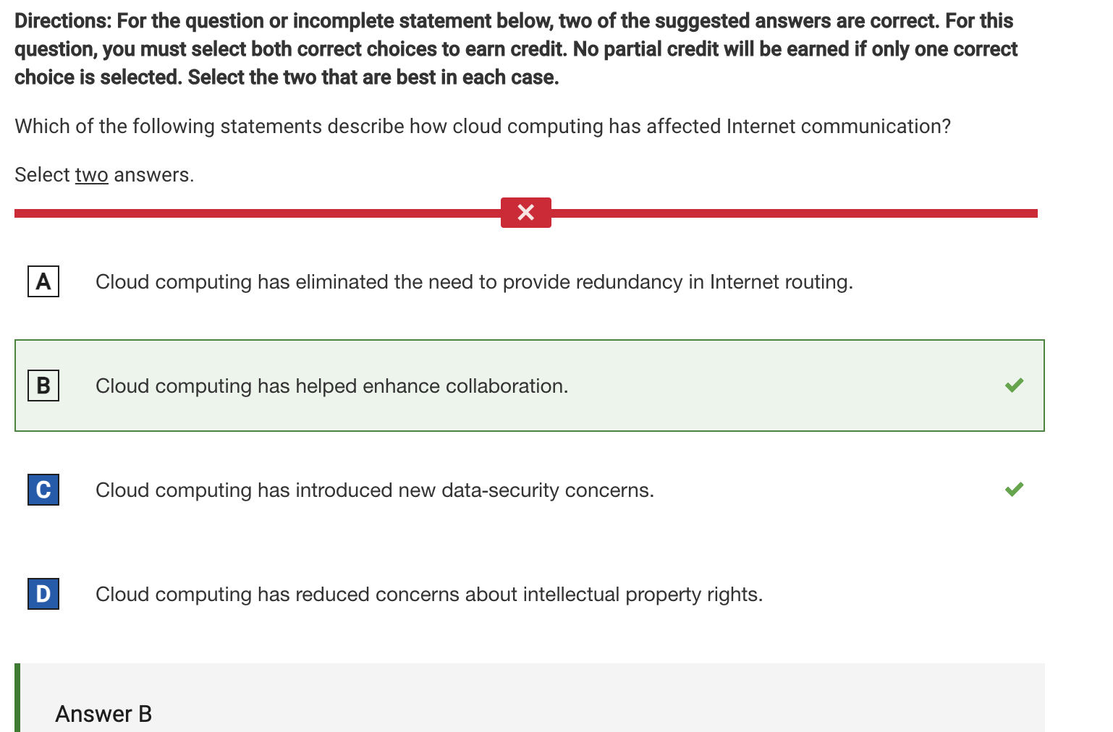Click green checkmark beside collaboration answer
This screenshot has width=1113, height=732.
[x=1015, y=385]
